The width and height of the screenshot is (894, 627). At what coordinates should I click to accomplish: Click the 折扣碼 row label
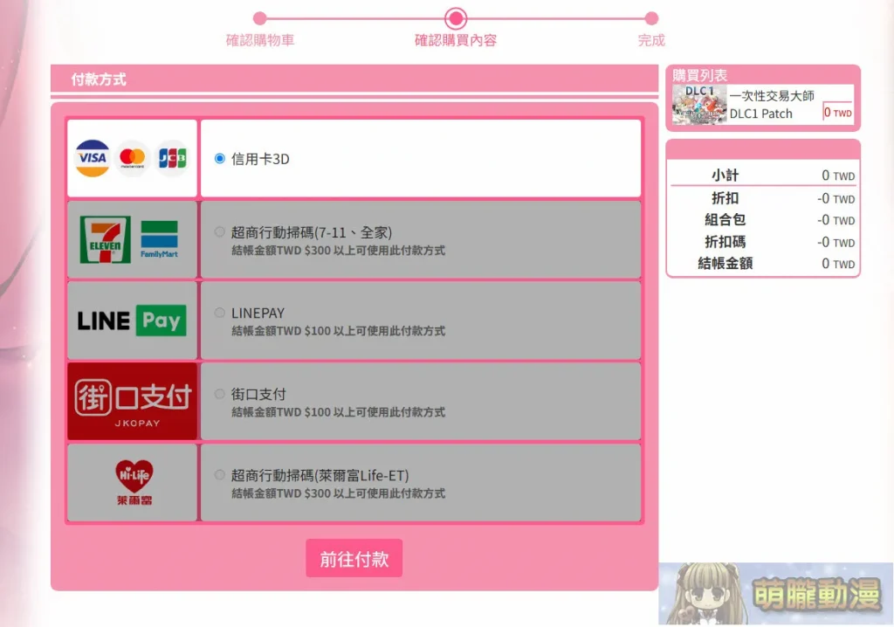(726, 242)
